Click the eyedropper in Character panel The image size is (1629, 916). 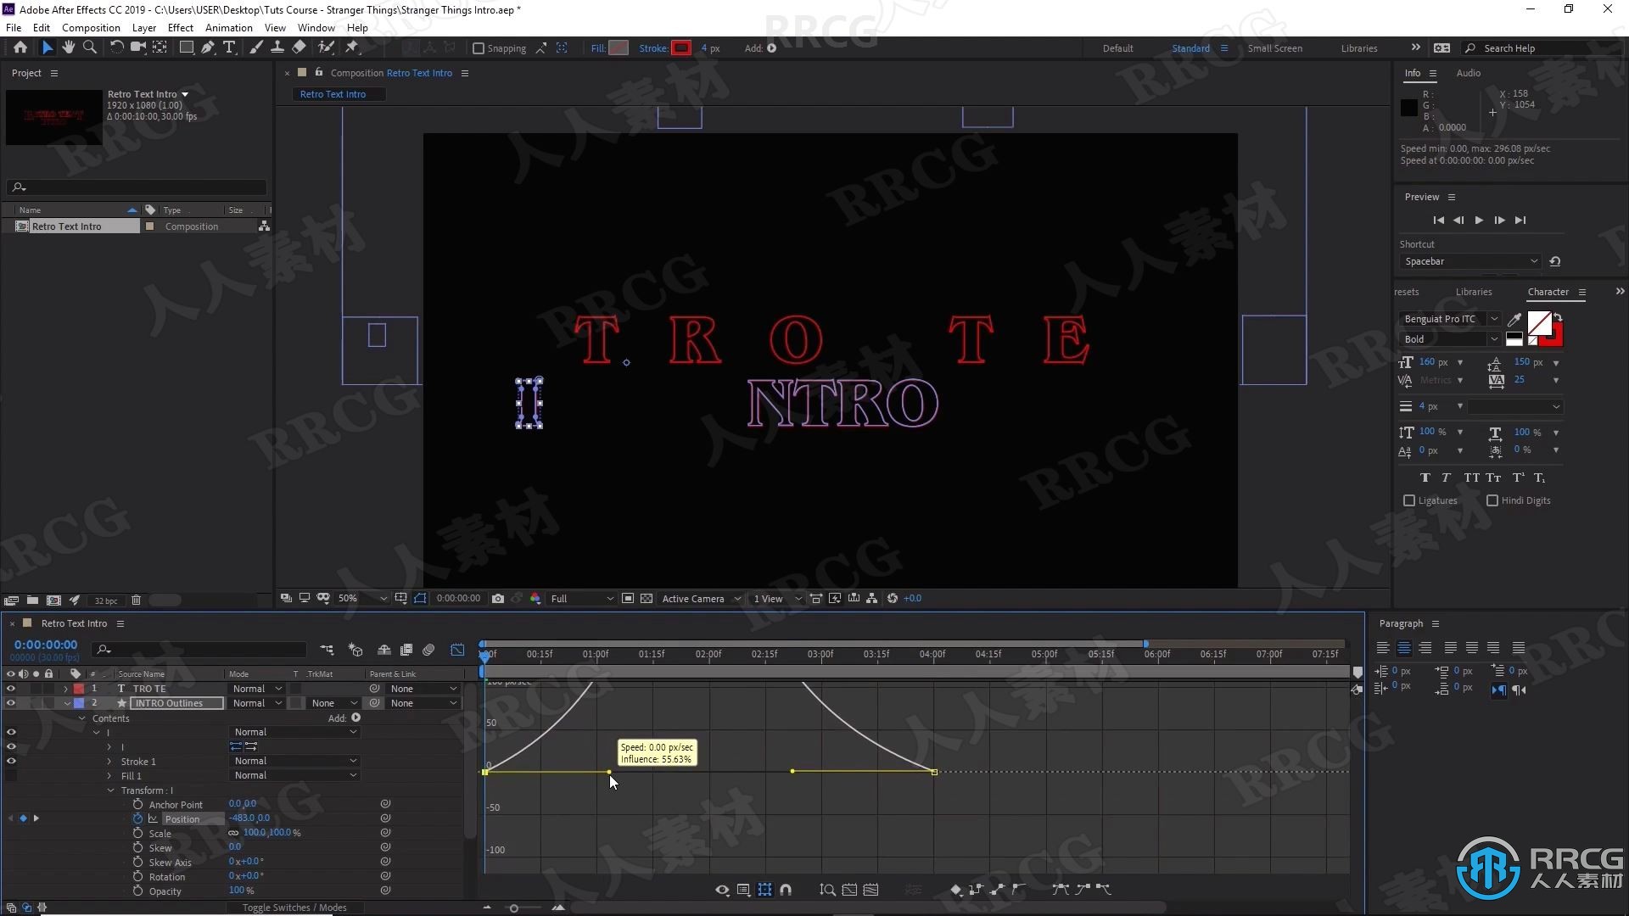coord(1514,320)
